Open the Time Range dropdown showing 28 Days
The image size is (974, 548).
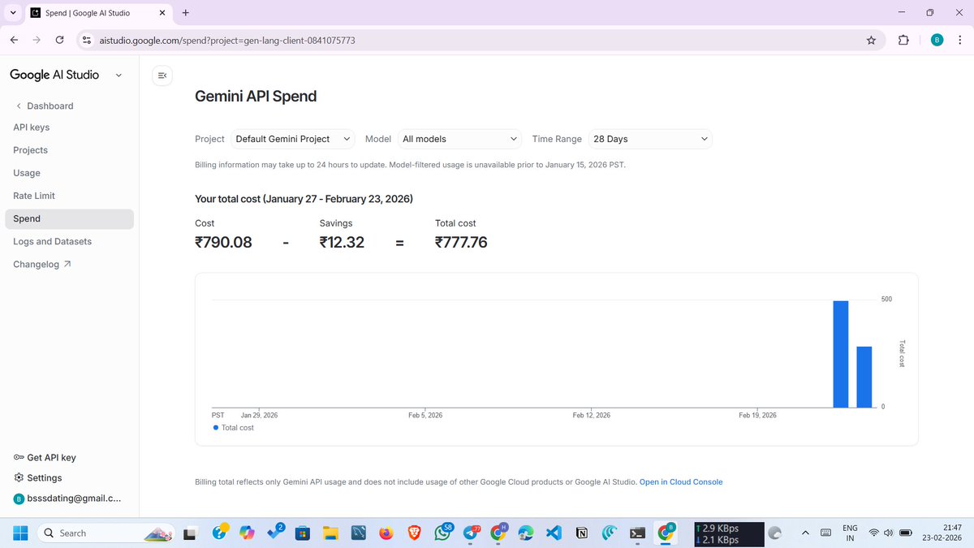pyautogui.click(x=650, y=139)
